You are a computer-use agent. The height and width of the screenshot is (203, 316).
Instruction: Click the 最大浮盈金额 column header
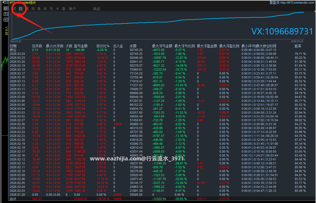pos(207,46)
